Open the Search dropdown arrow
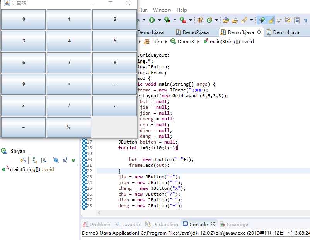 pos(252,20)
